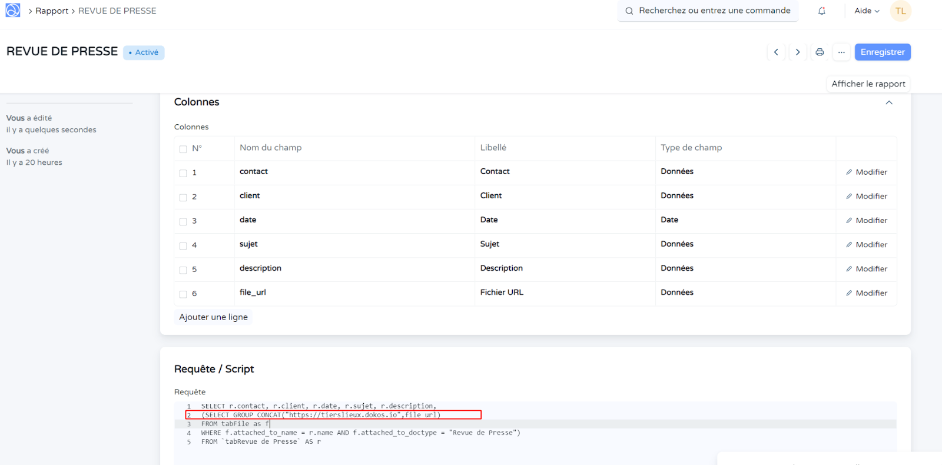This screenshot has height=465, width=942.
Task: Click the TL user avatar
Action: (x=900, y=11)
